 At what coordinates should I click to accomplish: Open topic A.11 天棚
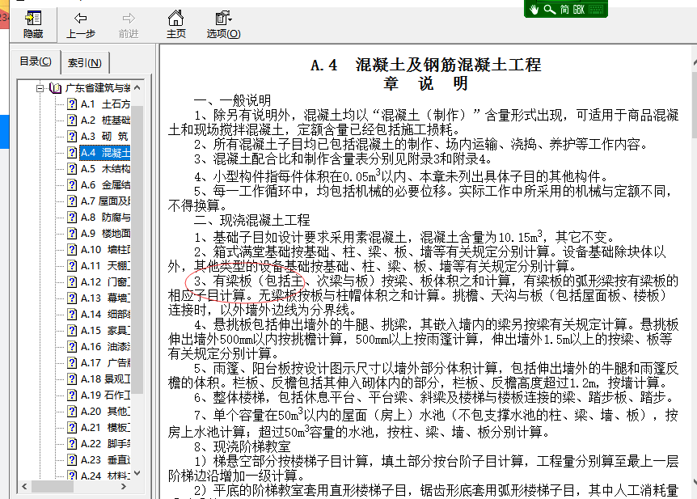click(105, 265)
